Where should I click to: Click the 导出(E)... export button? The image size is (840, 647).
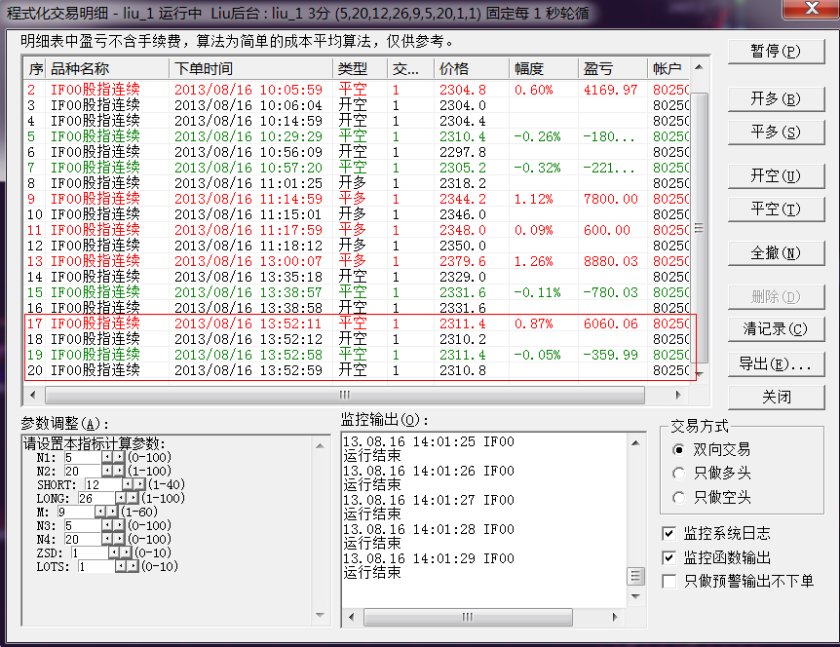coord(776,364)
